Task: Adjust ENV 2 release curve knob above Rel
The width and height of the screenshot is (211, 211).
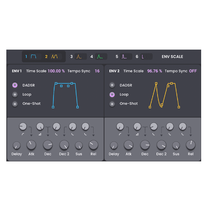Action: coord(183,127)
